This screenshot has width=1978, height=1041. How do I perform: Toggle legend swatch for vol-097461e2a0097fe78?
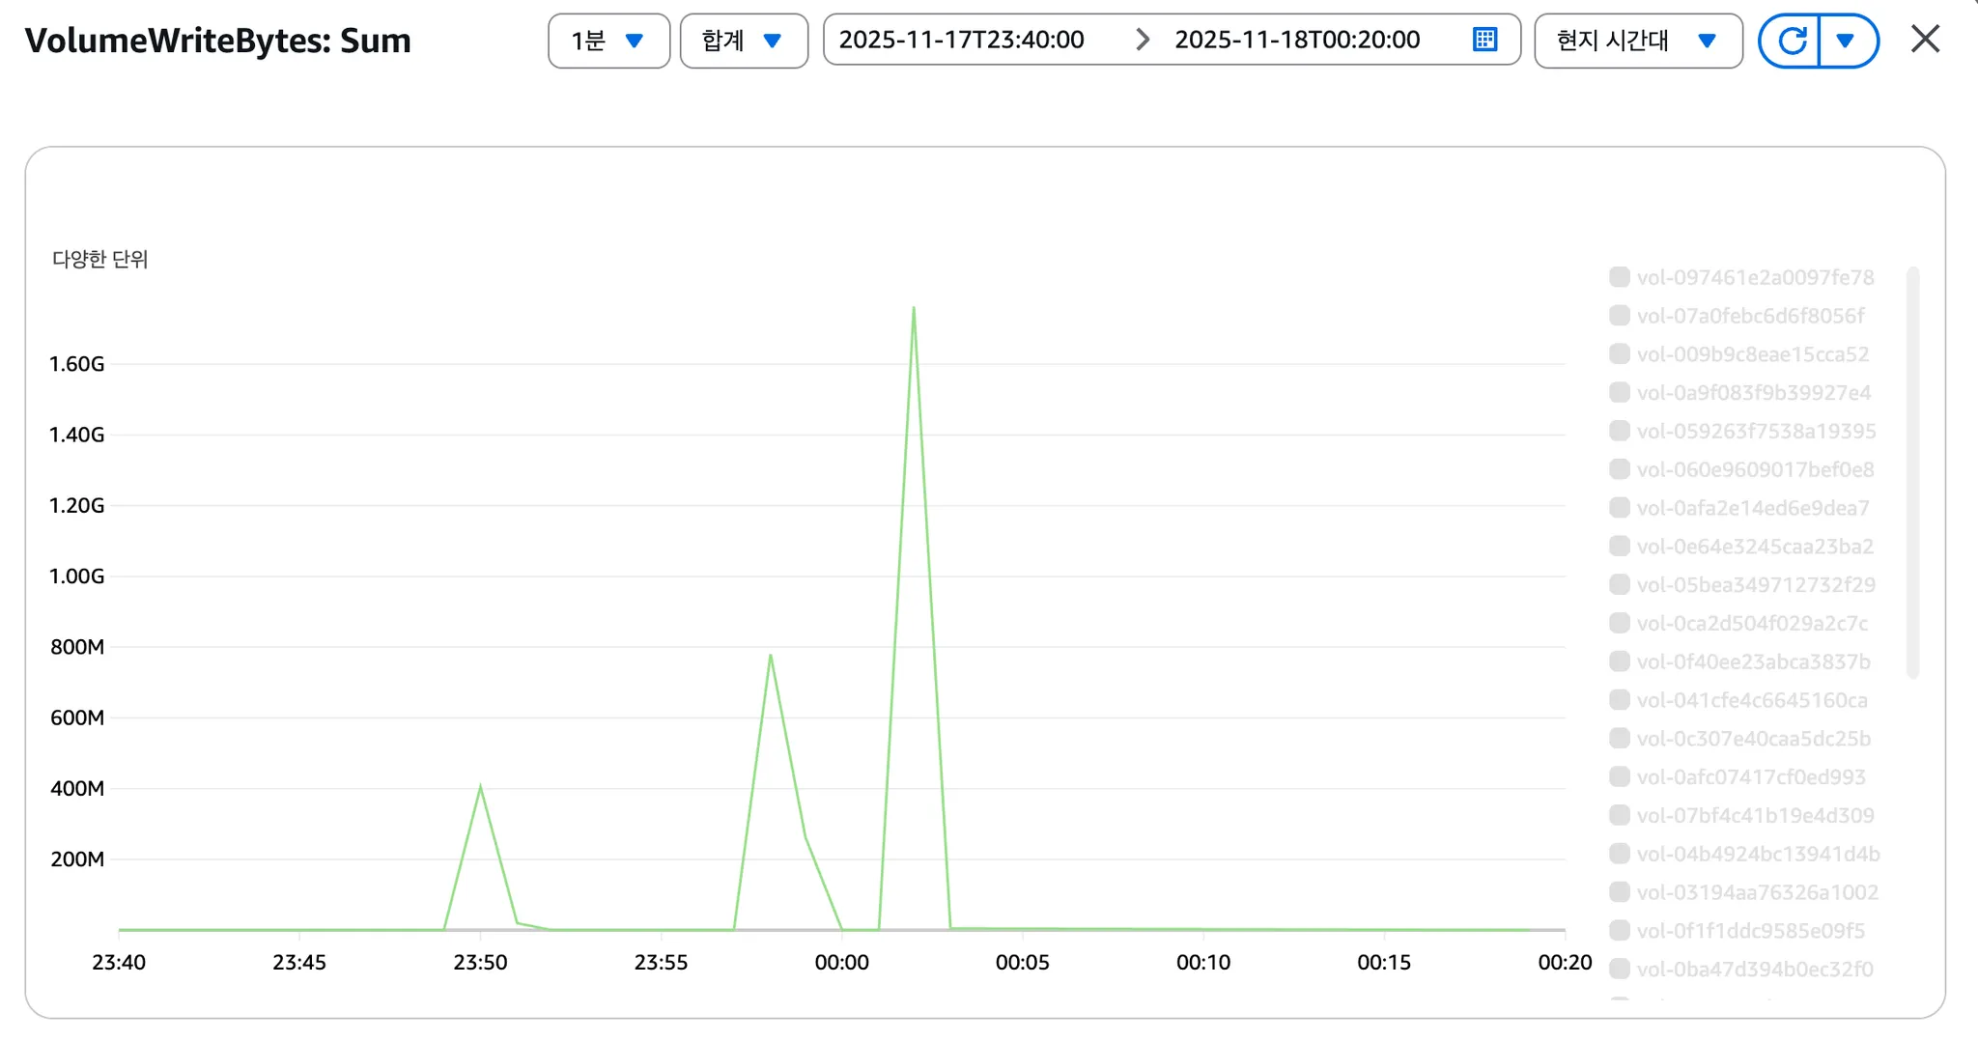(1620, 277)
